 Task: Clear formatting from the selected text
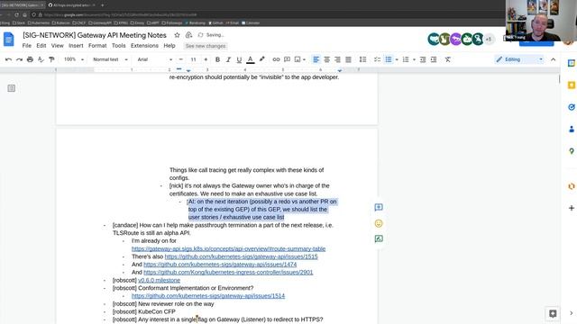point(447,59)
